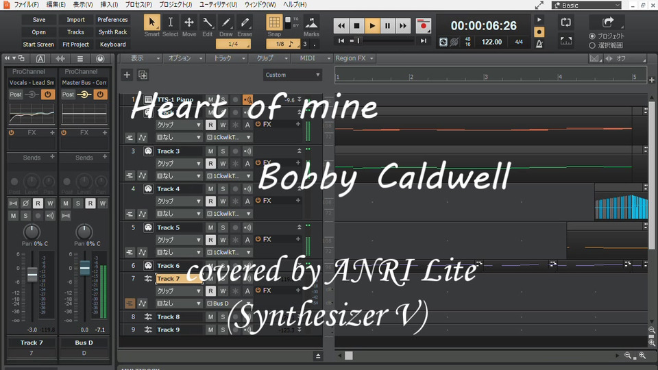Screen dimensions: 658x370
Task: Open the MIDI track view menu
Action: [315, 58]
